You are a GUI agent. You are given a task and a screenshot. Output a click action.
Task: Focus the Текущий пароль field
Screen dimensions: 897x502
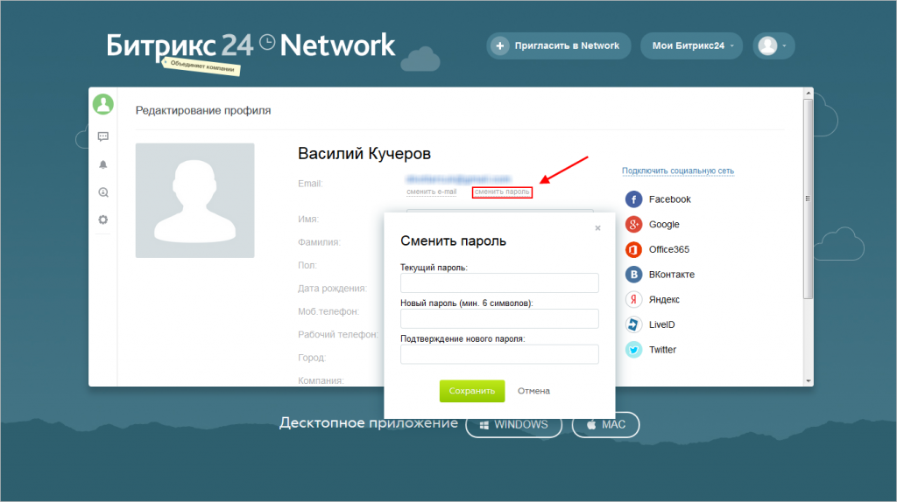click(499, 282)
